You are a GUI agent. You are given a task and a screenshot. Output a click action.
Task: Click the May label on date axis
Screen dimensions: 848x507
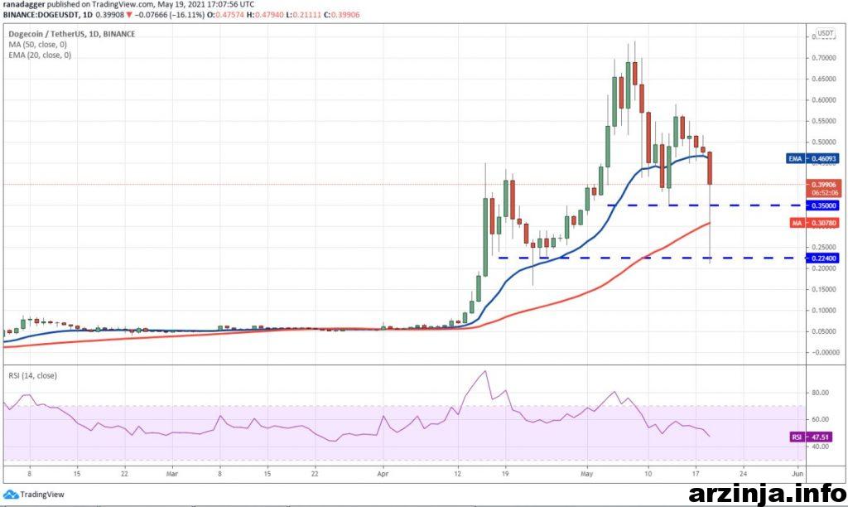click(x=587, y=474)
